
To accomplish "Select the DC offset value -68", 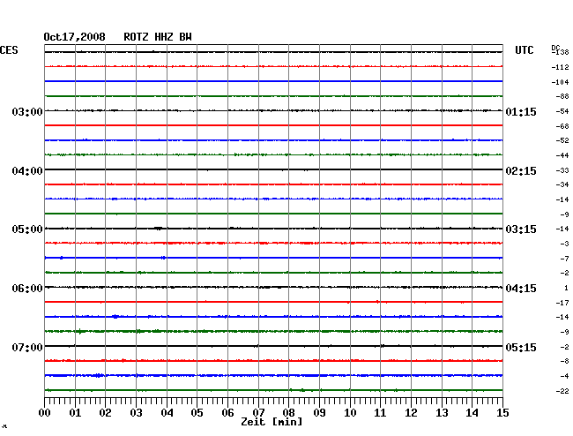I will pos(562,126).
